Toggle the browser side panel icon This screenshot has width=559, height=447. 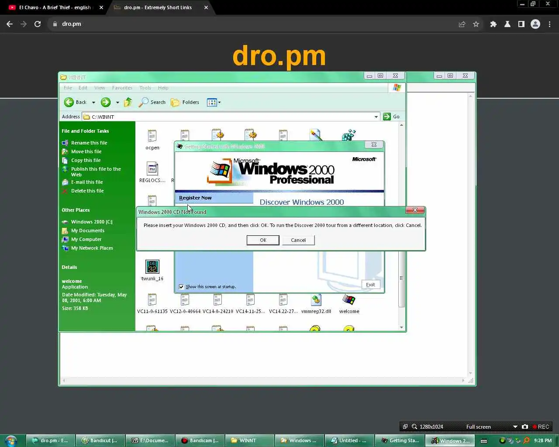click(521, 24)
